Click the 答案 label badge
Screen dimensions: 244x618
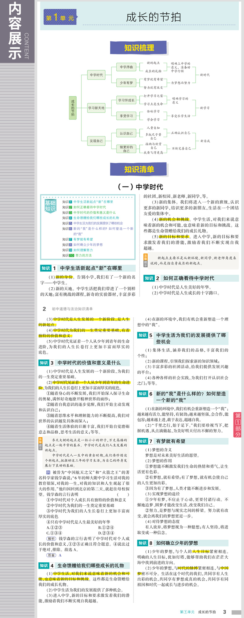pyautogui.click(x=51, y=555)
